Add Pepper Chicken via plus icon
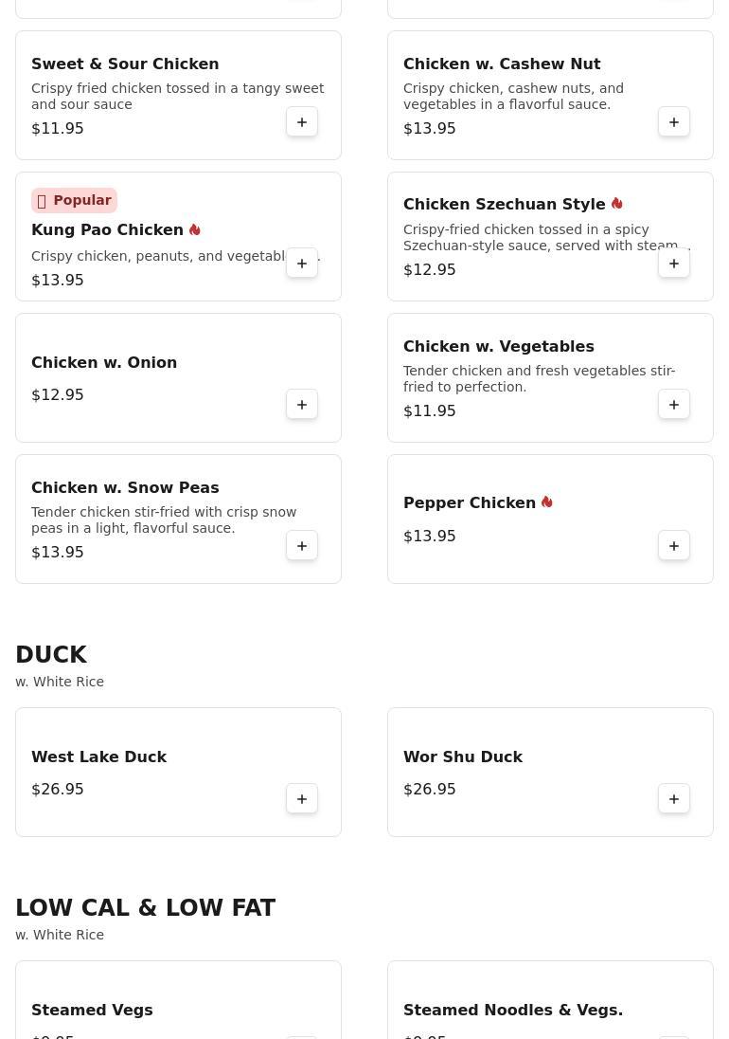The width and height of the screenshot is (729, 1039). [673, 545]
